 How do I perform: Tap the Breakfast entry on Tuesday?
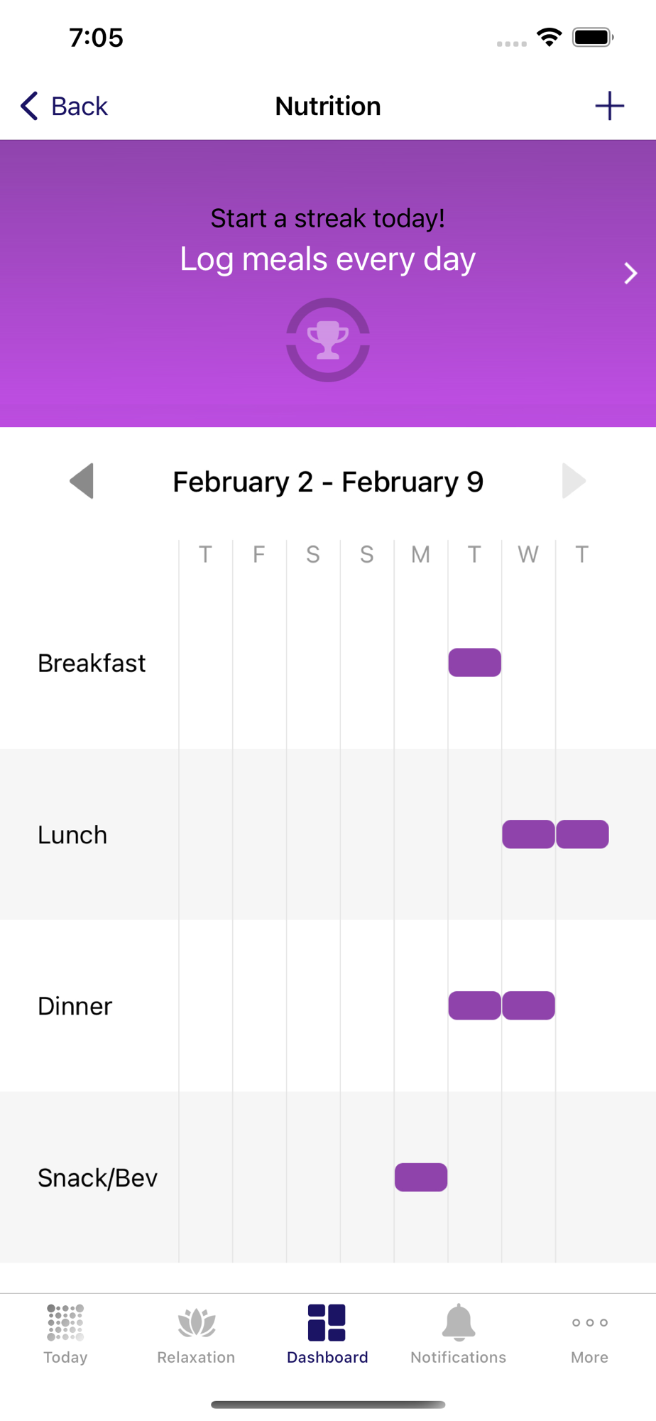475,663
